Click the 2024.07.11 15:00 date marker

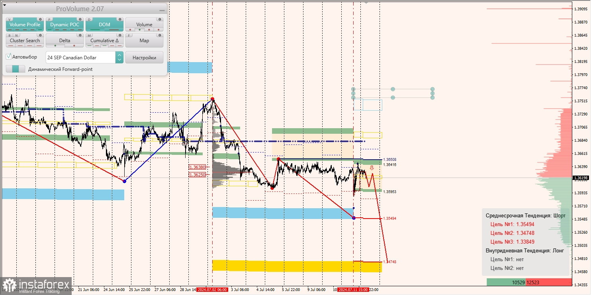(353, 290)
